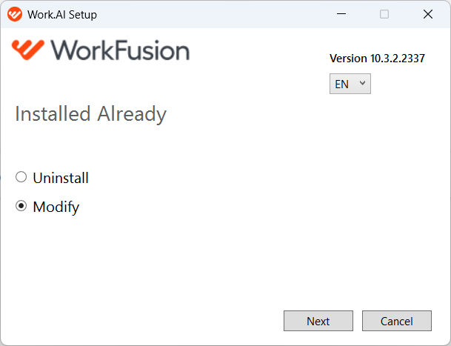
Task: Click the blank white area below the Modify option
Action: pyautogui.click(x=144, y=259)
